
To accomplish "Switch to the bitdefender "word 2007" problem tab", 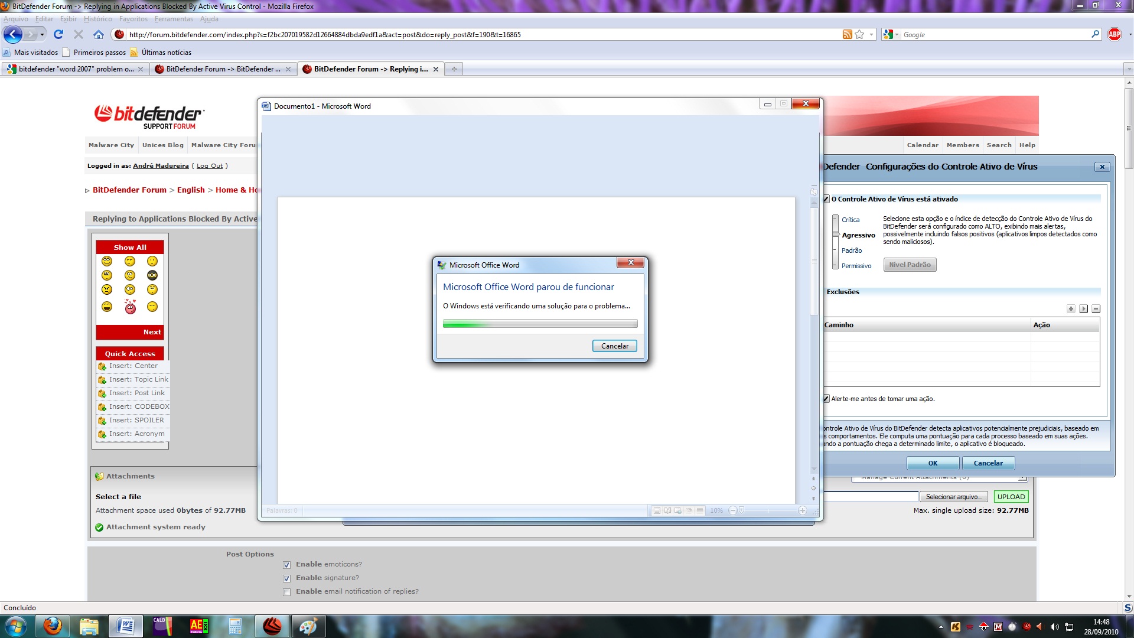I will pyautogui.click(x=76, y=69).
